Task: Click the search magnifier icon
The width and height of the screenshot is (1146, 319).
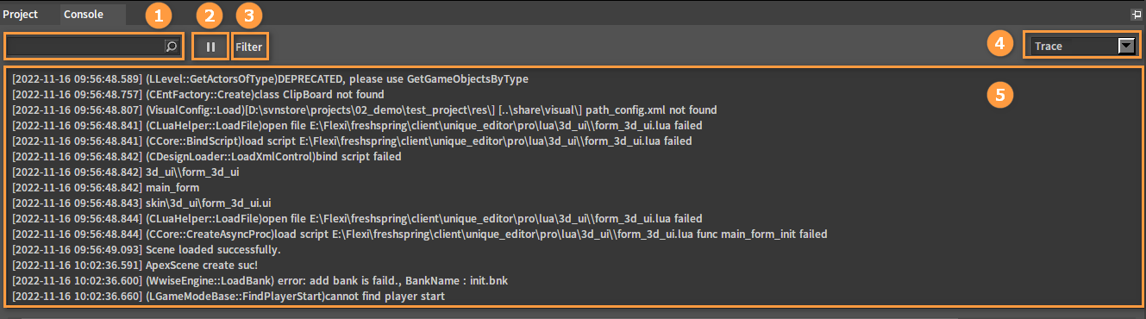Action: 172,47
